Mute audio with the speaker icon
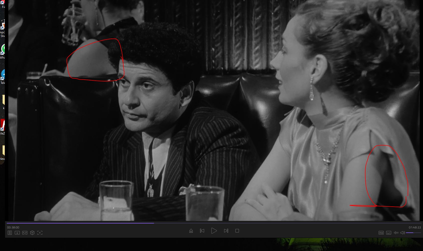The width and height of the screenshot is (423, 251). pos(402,233)
